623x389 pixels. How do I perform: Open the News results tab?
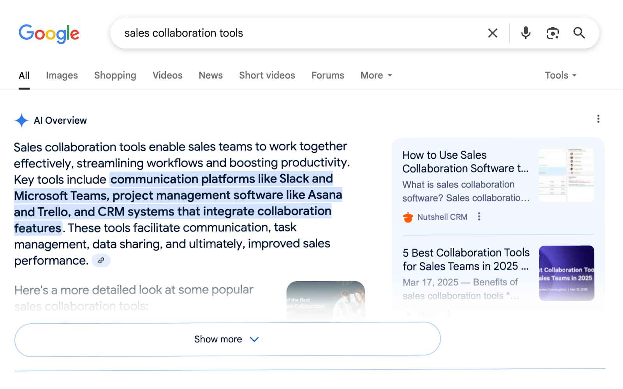(210, 75)
